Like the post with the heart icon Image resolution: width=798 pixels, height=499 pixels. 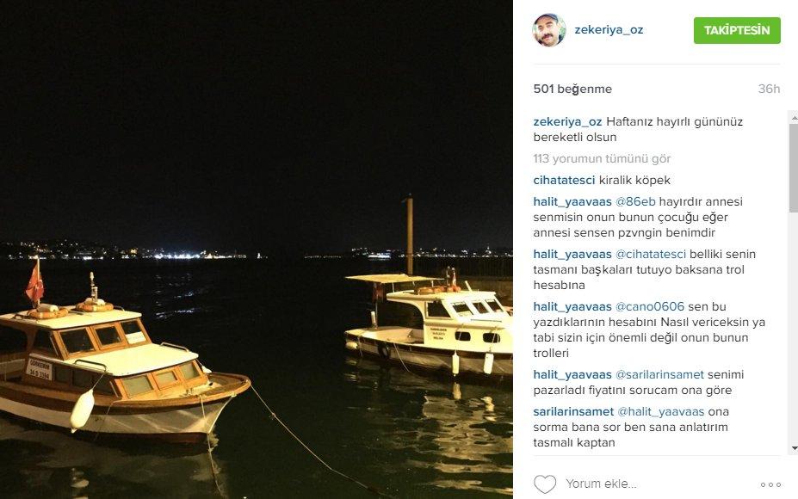click(x=545, y=484)
